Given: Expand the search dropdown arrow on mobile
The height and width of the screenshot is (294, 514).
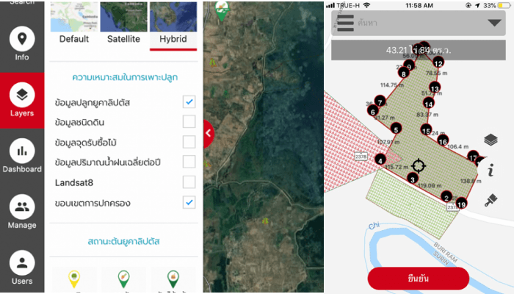Looking at the screenshot, I should pos(494,23).
